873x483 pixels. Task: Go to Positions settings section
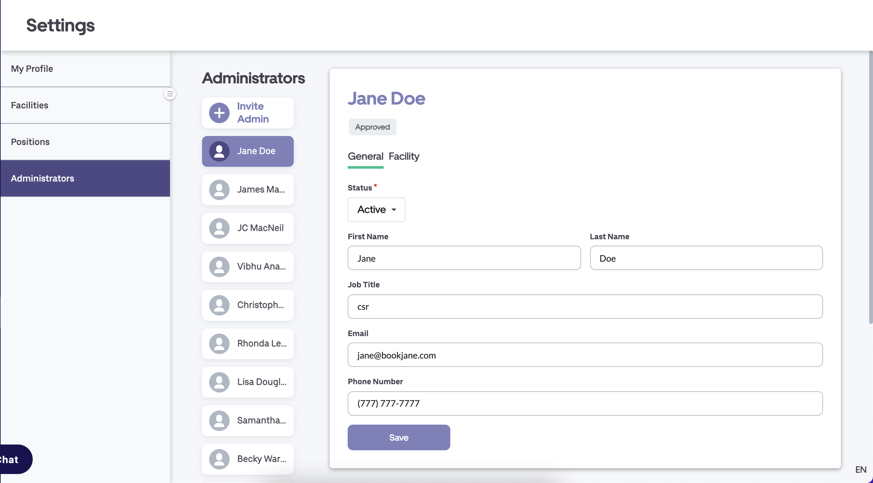(x=30, y=142)
